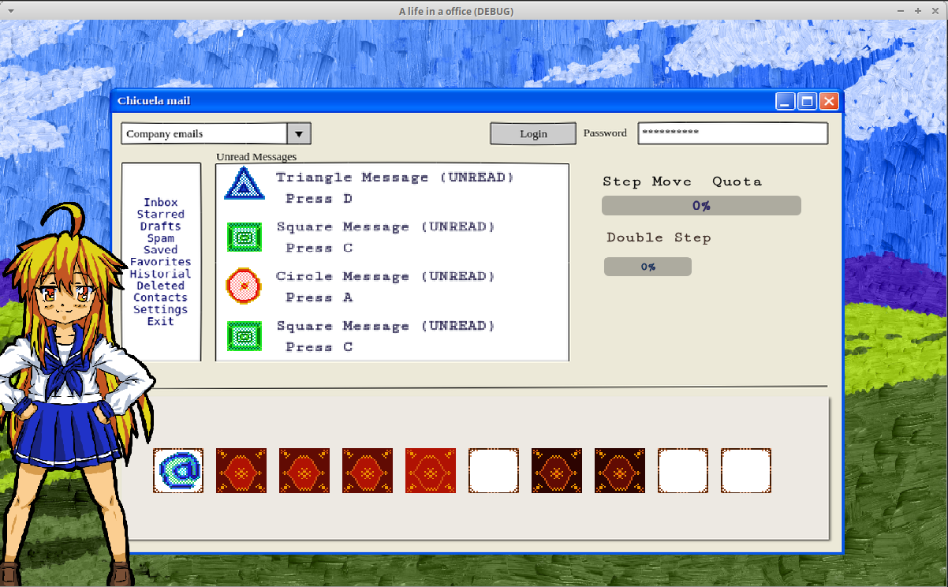Open the Inbox folder
Viewport: 948px width, 587px height.
point(161,203)
